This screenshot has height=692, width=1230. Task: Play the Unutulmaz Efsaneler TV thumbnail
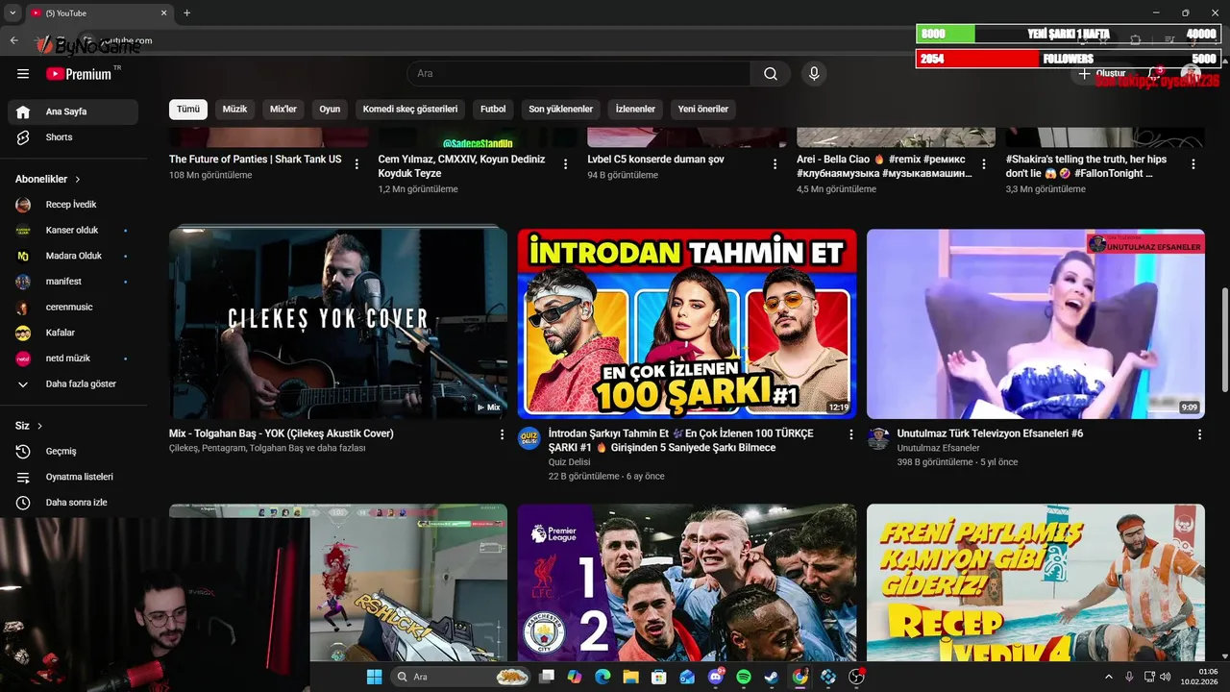1036,324
